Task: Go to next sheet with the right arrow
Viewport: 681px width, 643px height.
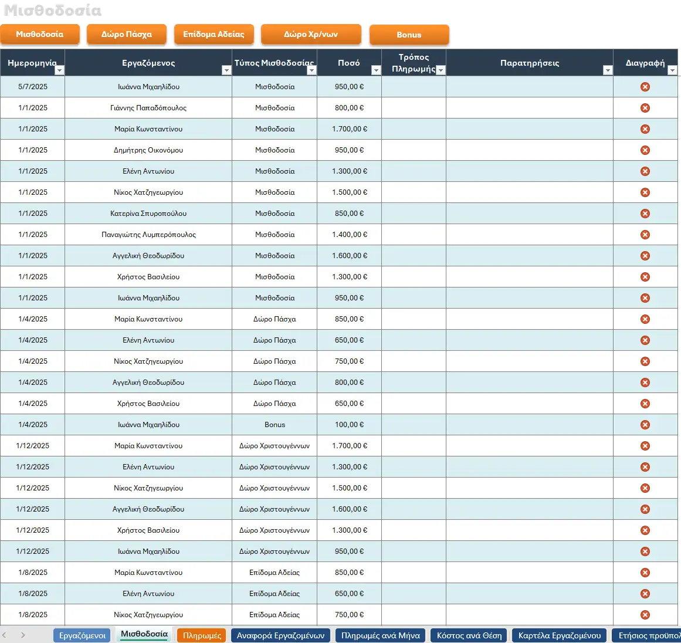Action: (x=23, y=635)
